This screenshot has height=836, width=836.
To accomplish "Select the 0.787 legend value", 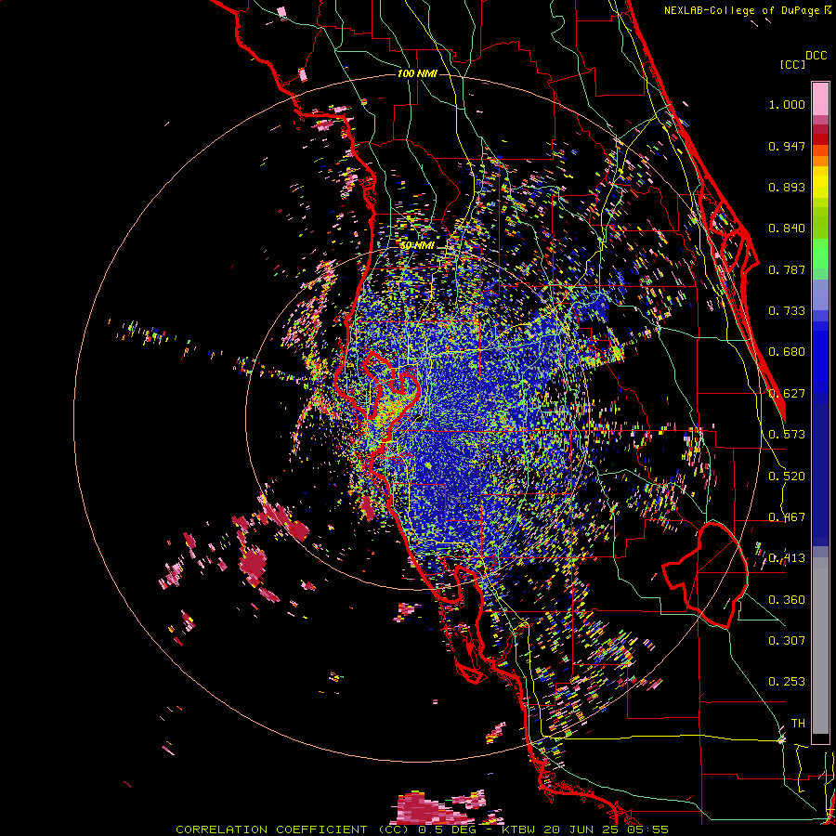I will tap(787, 269).
